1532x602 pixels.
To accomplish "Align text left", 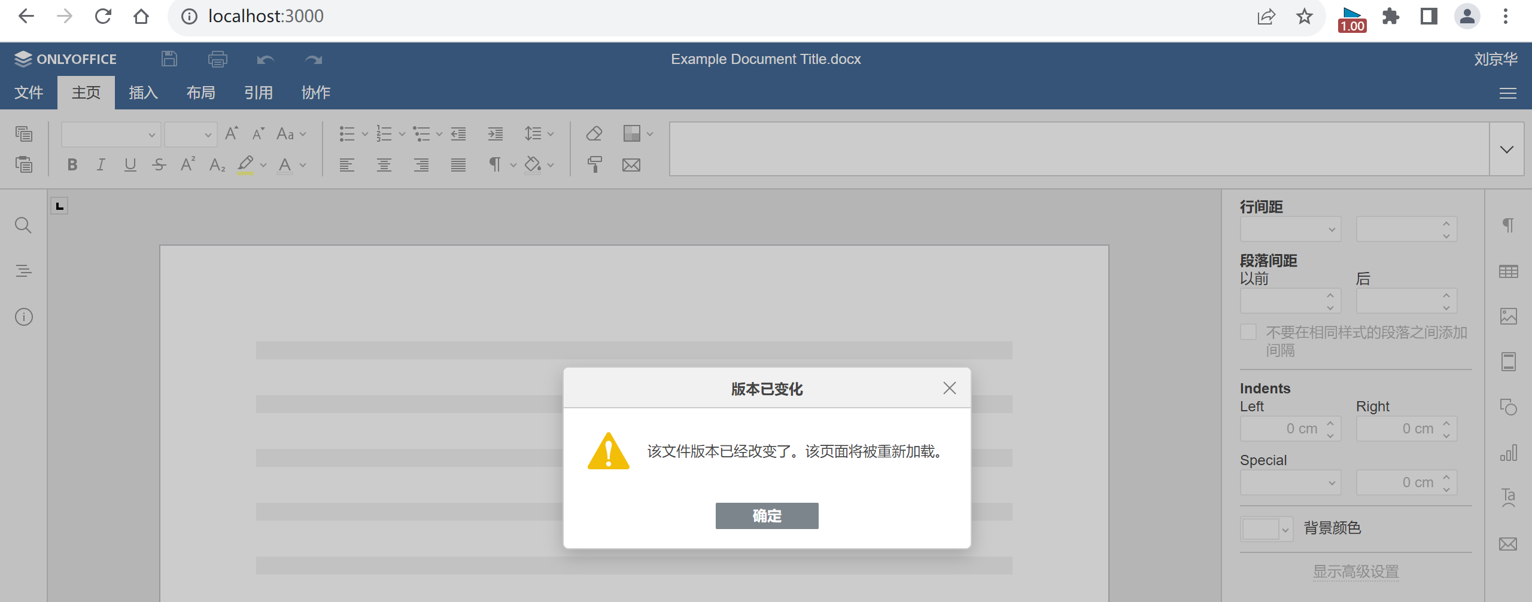I will (x=347, y=164).
